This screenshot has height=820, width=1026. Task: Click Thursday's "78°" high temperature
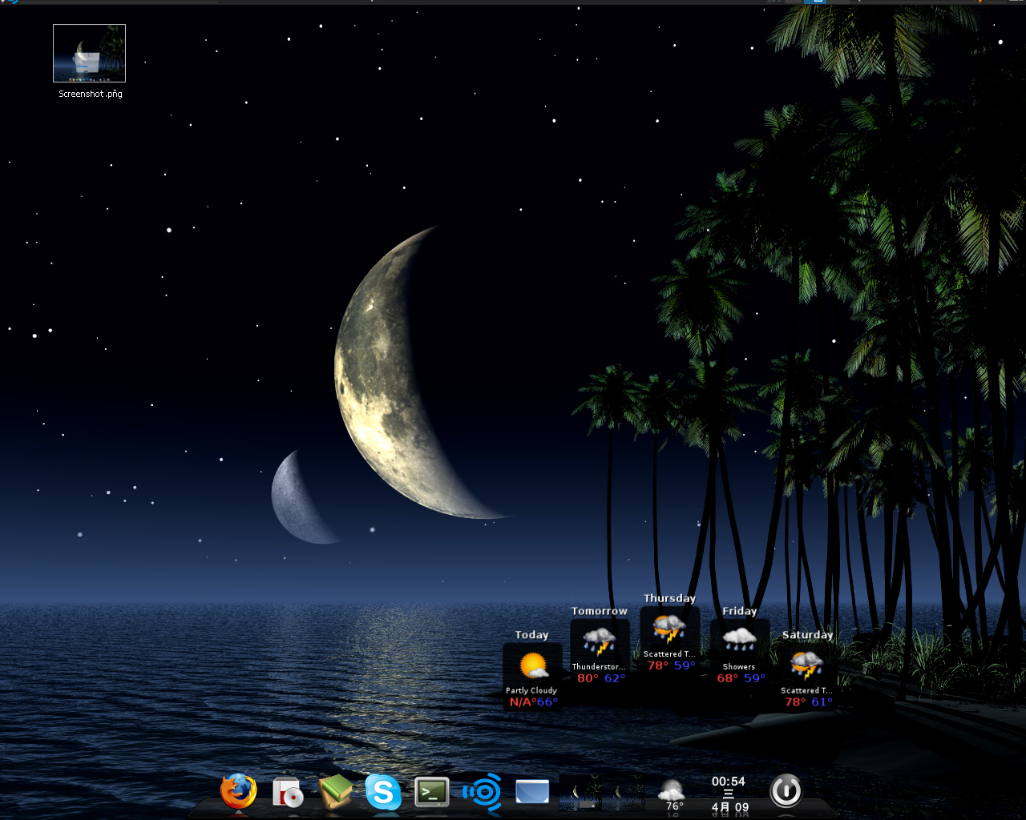[658, 665]
